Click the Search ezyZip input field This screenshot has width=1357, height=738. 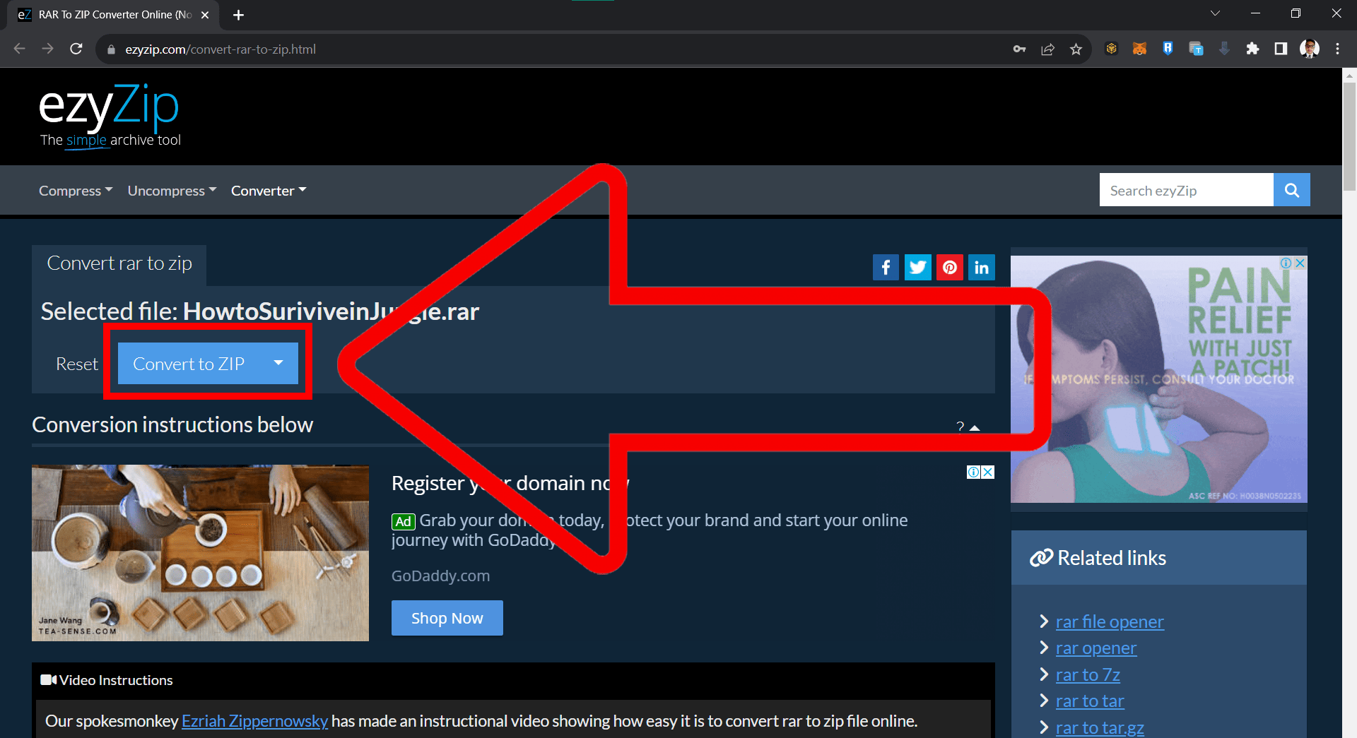pos(1186,190)
